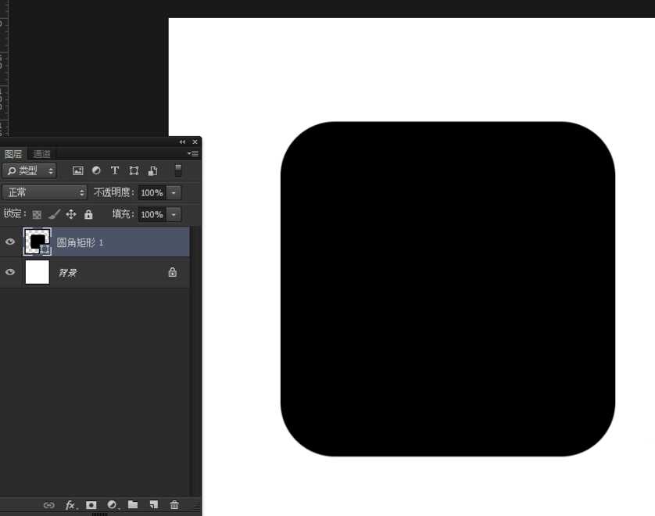Click the add layer style fx icon
655x516 pixels.
point(70,505)
